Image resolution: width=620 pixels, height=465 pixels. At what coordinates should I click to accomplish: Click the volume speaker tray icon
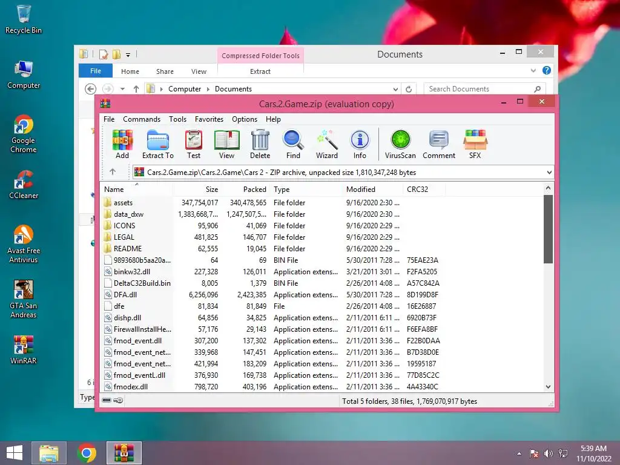point(548,453)
